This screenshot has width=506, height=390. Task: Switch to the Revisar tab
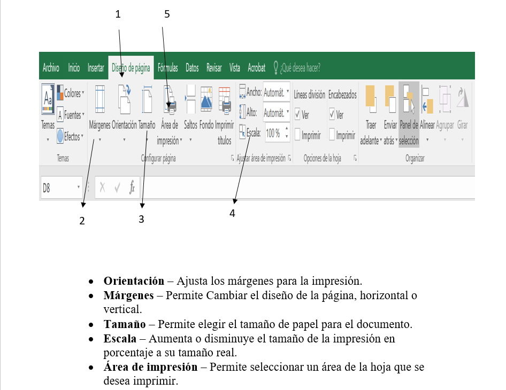pos(214,68)
